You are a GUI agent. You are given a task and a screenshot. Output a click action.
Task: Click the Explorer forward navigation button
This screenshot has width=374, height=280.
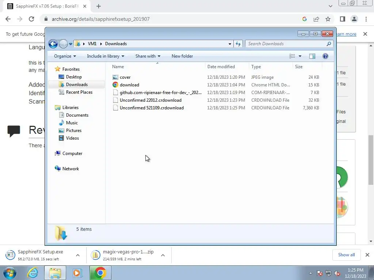pos(63,44)
